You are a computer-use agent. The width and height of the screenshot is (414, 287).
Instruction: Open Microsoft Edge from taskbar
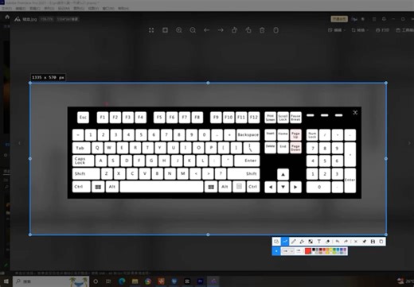coord(122,281)
